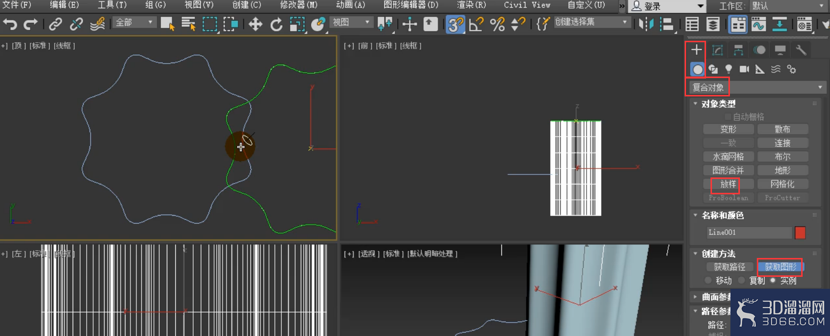Select the Cameras category icon
This screenshot has width=830, height=336.
coord(744,69)
